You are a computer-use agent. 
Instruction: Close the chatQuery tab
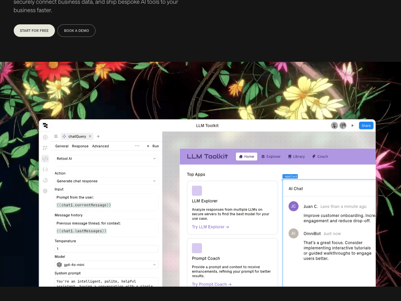coord(90,136)
